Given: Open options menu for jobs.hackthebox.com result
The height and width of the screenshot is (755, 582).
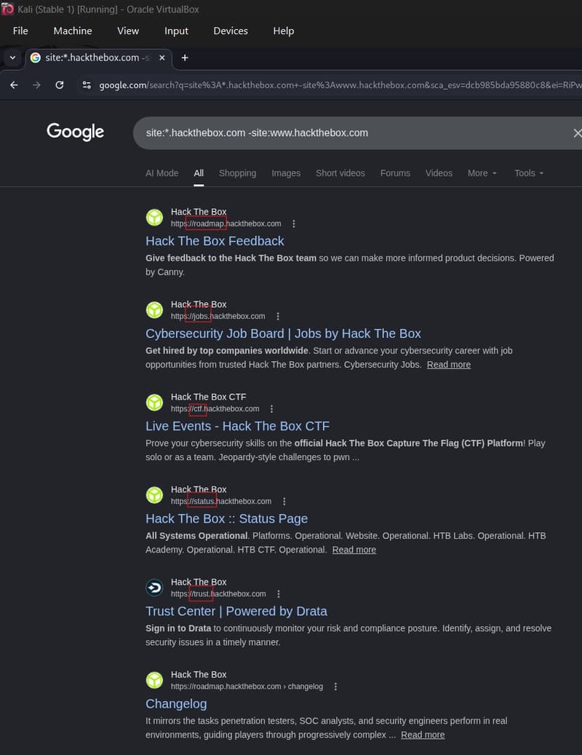Looking at the screenshot, I should tap(277, 317).
